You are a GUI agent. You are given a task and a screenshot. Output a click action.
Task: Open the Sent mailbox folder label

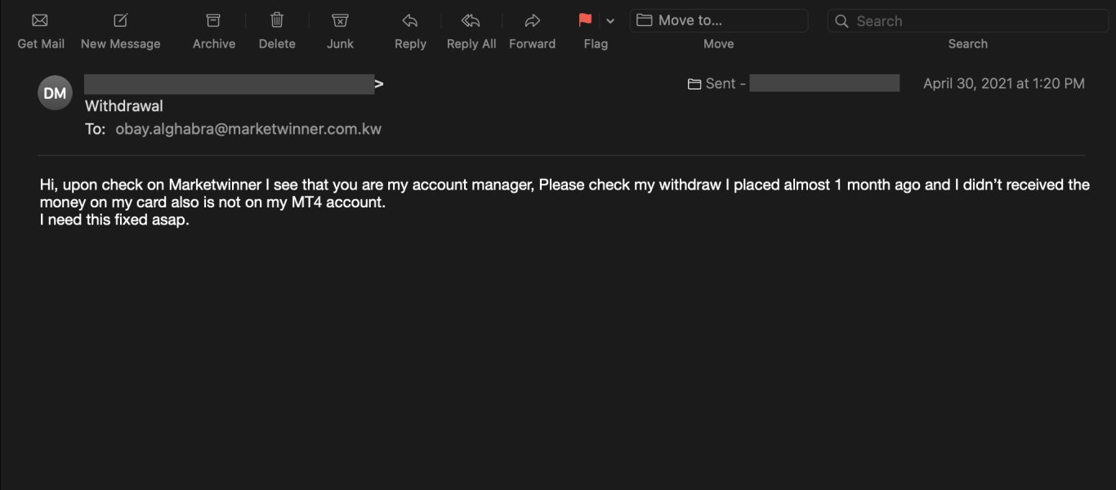point(717,83)
